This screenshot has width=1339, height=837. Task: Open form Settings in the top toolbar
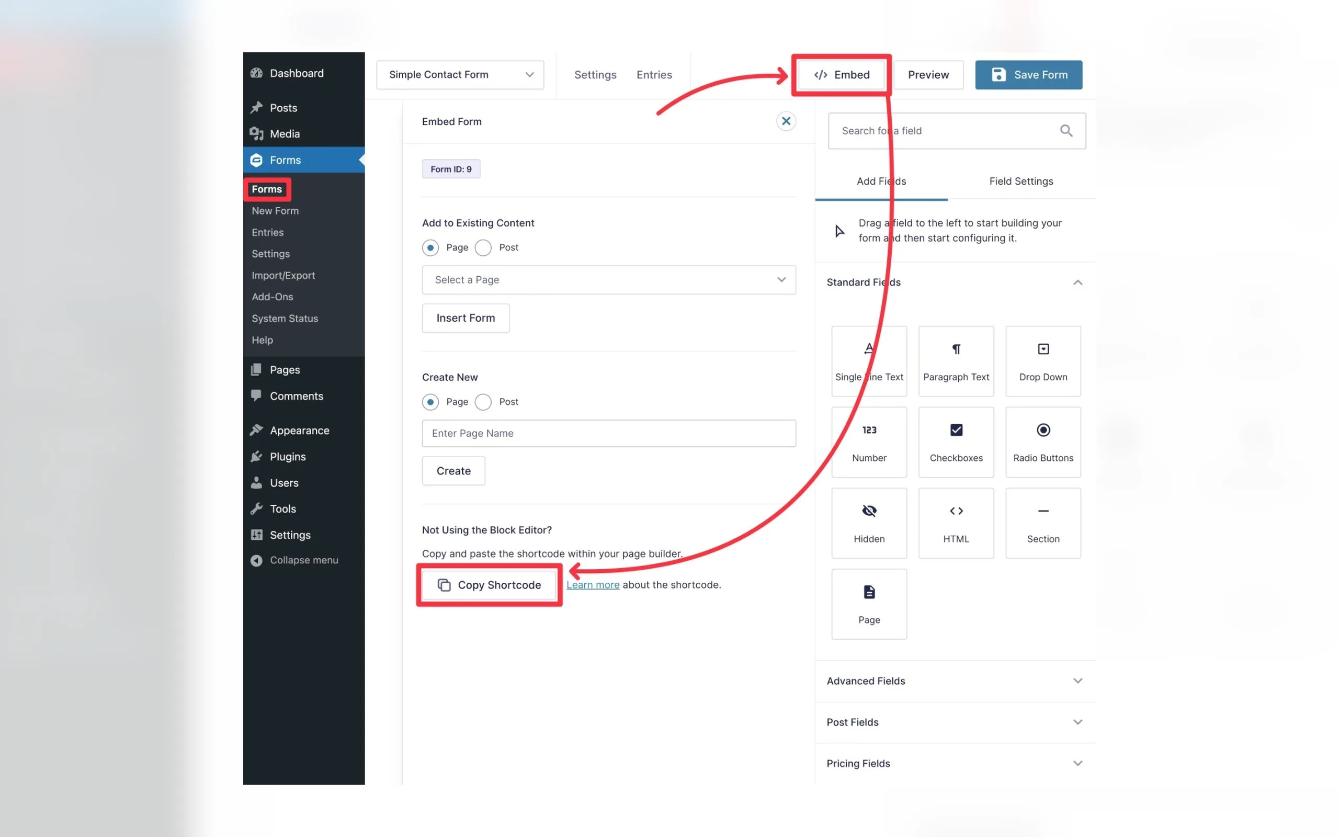595,75
